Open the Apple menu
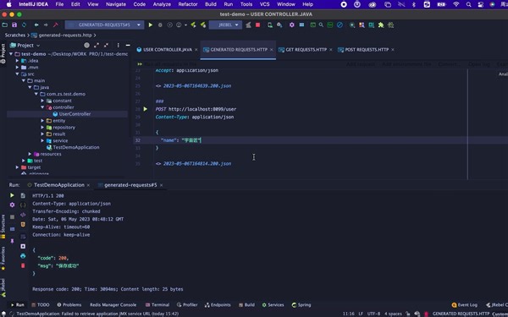Screen dimensions: 508x317 pos(8,4)
